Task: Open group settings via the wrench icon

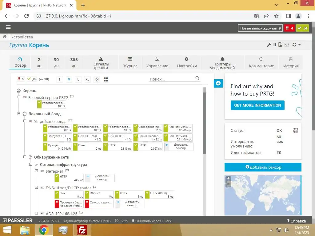Action: click(269, 45)
